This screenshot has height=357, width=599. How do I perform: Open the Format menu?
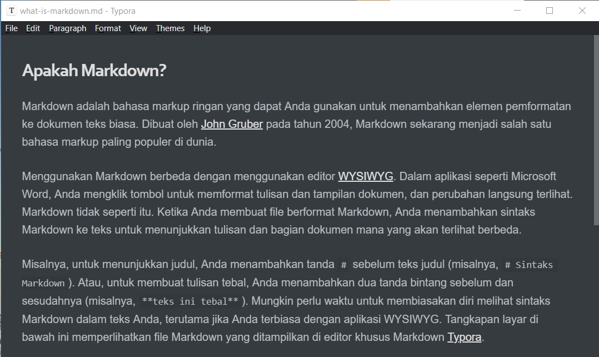click(x=108, y=28)
